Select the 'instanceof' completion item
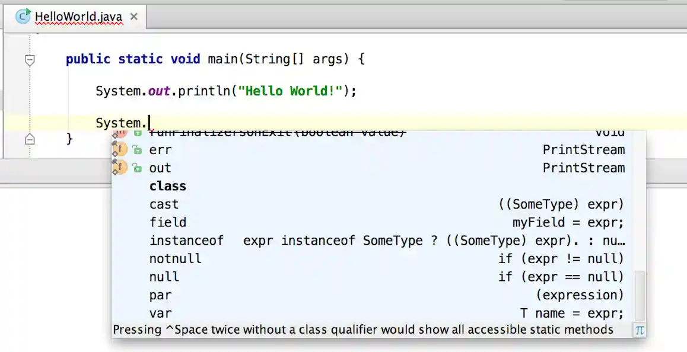687x352 pixels. (186, 241)
